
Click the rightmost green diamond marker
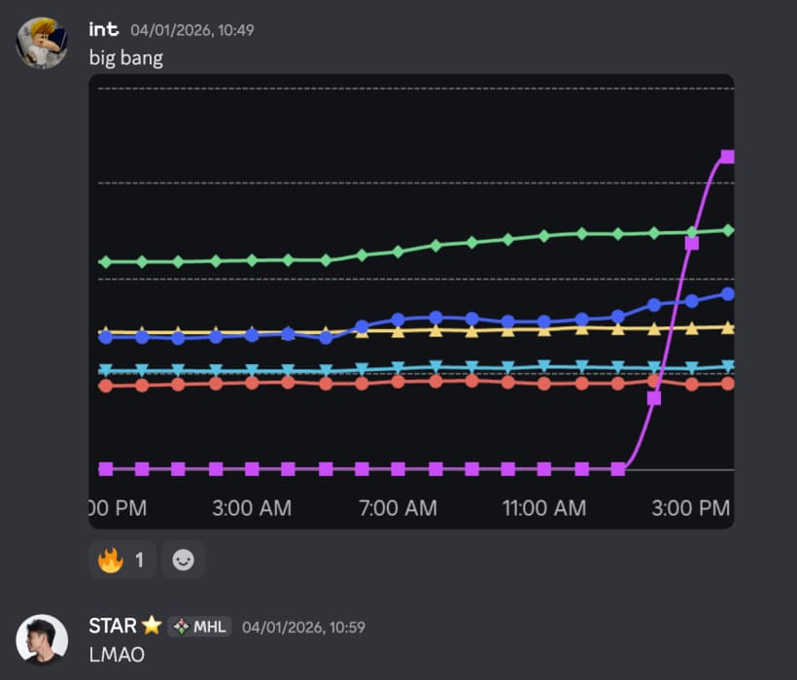pos(727,230)
